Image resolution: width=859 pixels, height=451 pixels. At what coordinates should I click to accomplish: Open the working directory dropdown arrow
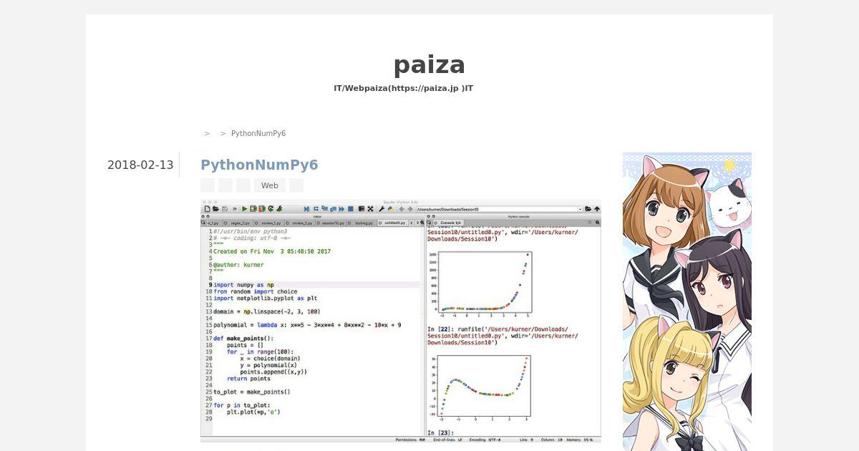tap(581, 209)
